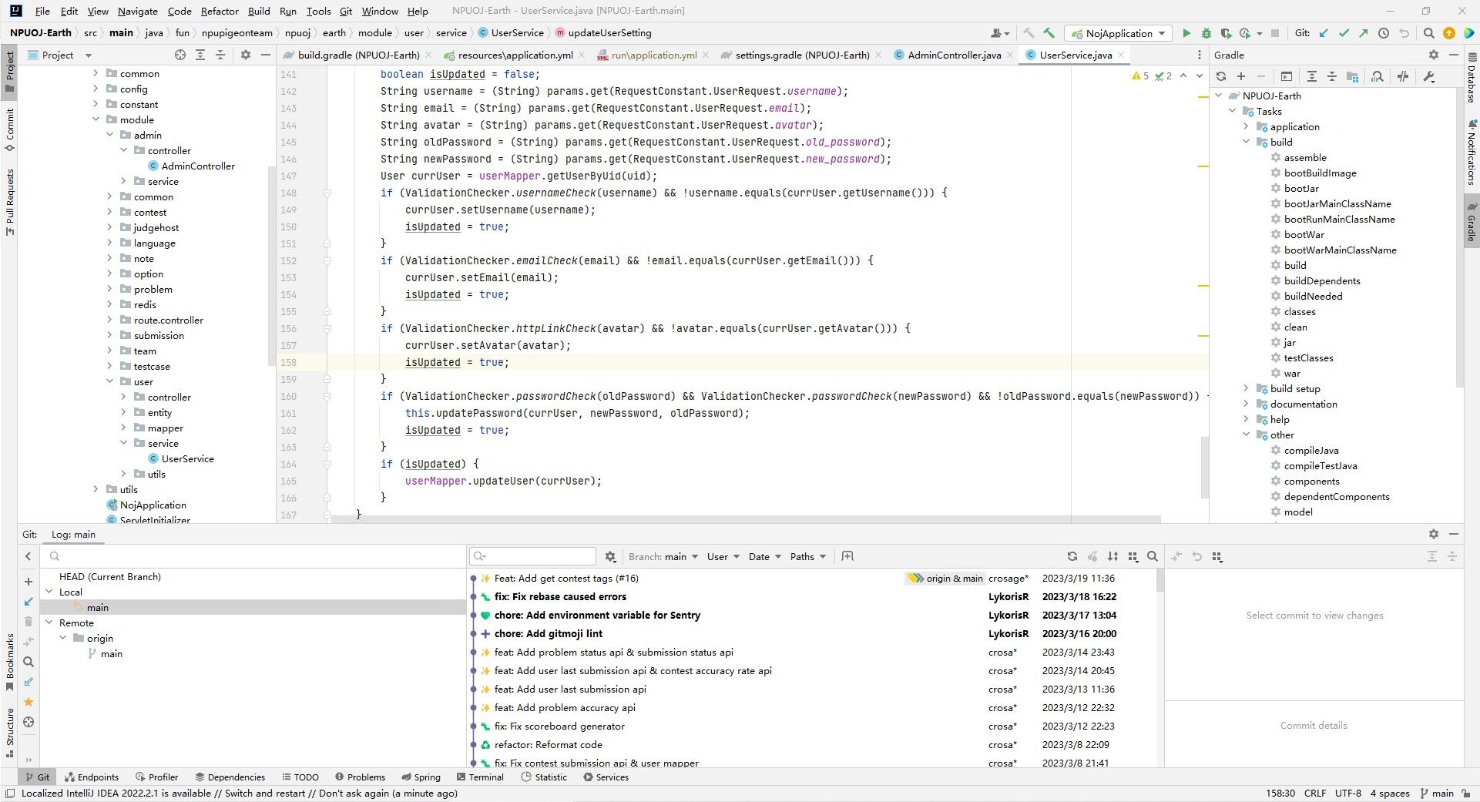Screen dimensions: 1480x802
Task: Click CRLF line separator in status bar
Action: [x=1314, y=793]
